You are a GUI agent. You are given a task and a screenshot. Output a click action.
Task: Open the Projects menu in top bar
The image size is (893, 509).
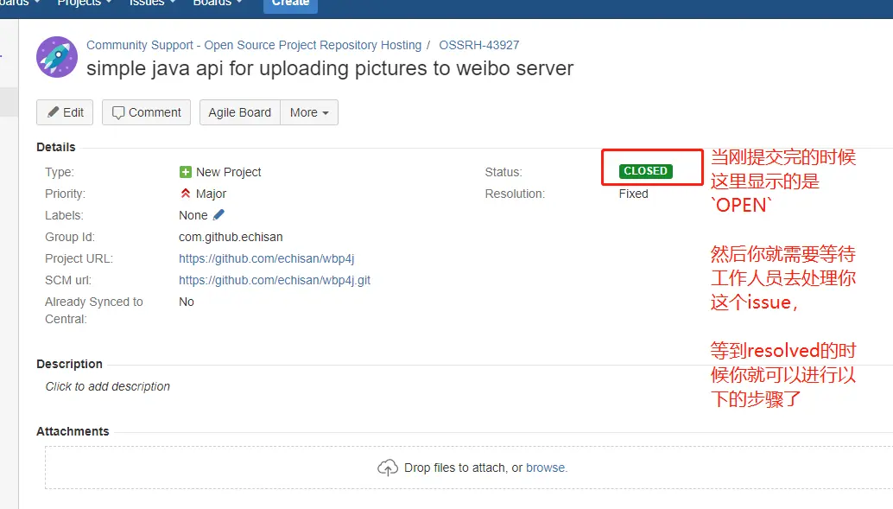[85, 3]
